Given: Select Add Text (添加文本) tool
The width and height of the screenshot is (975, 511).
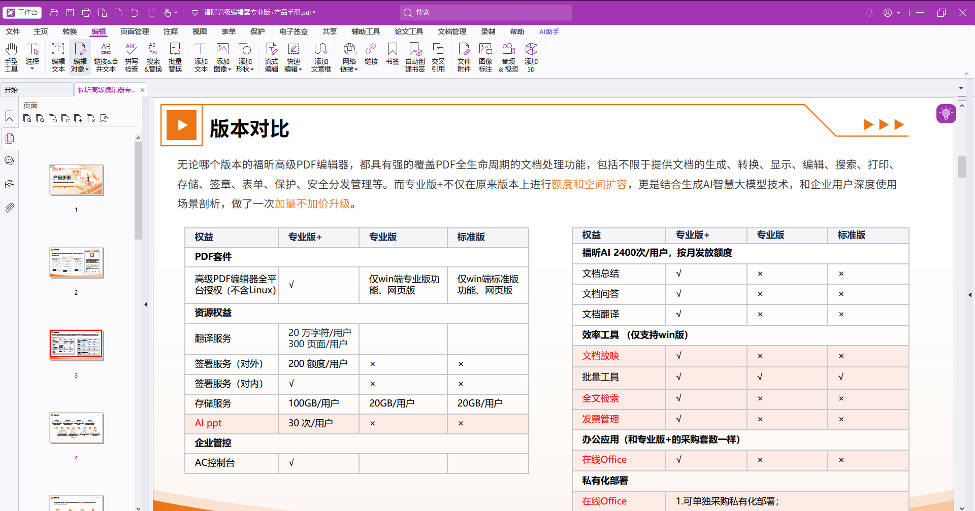Looking at the screenshot, I should tap(201, 57).
